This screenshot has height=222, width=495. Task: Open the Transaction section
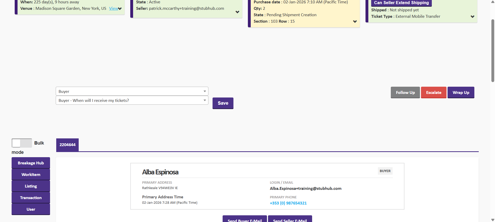tap(31, 198)
